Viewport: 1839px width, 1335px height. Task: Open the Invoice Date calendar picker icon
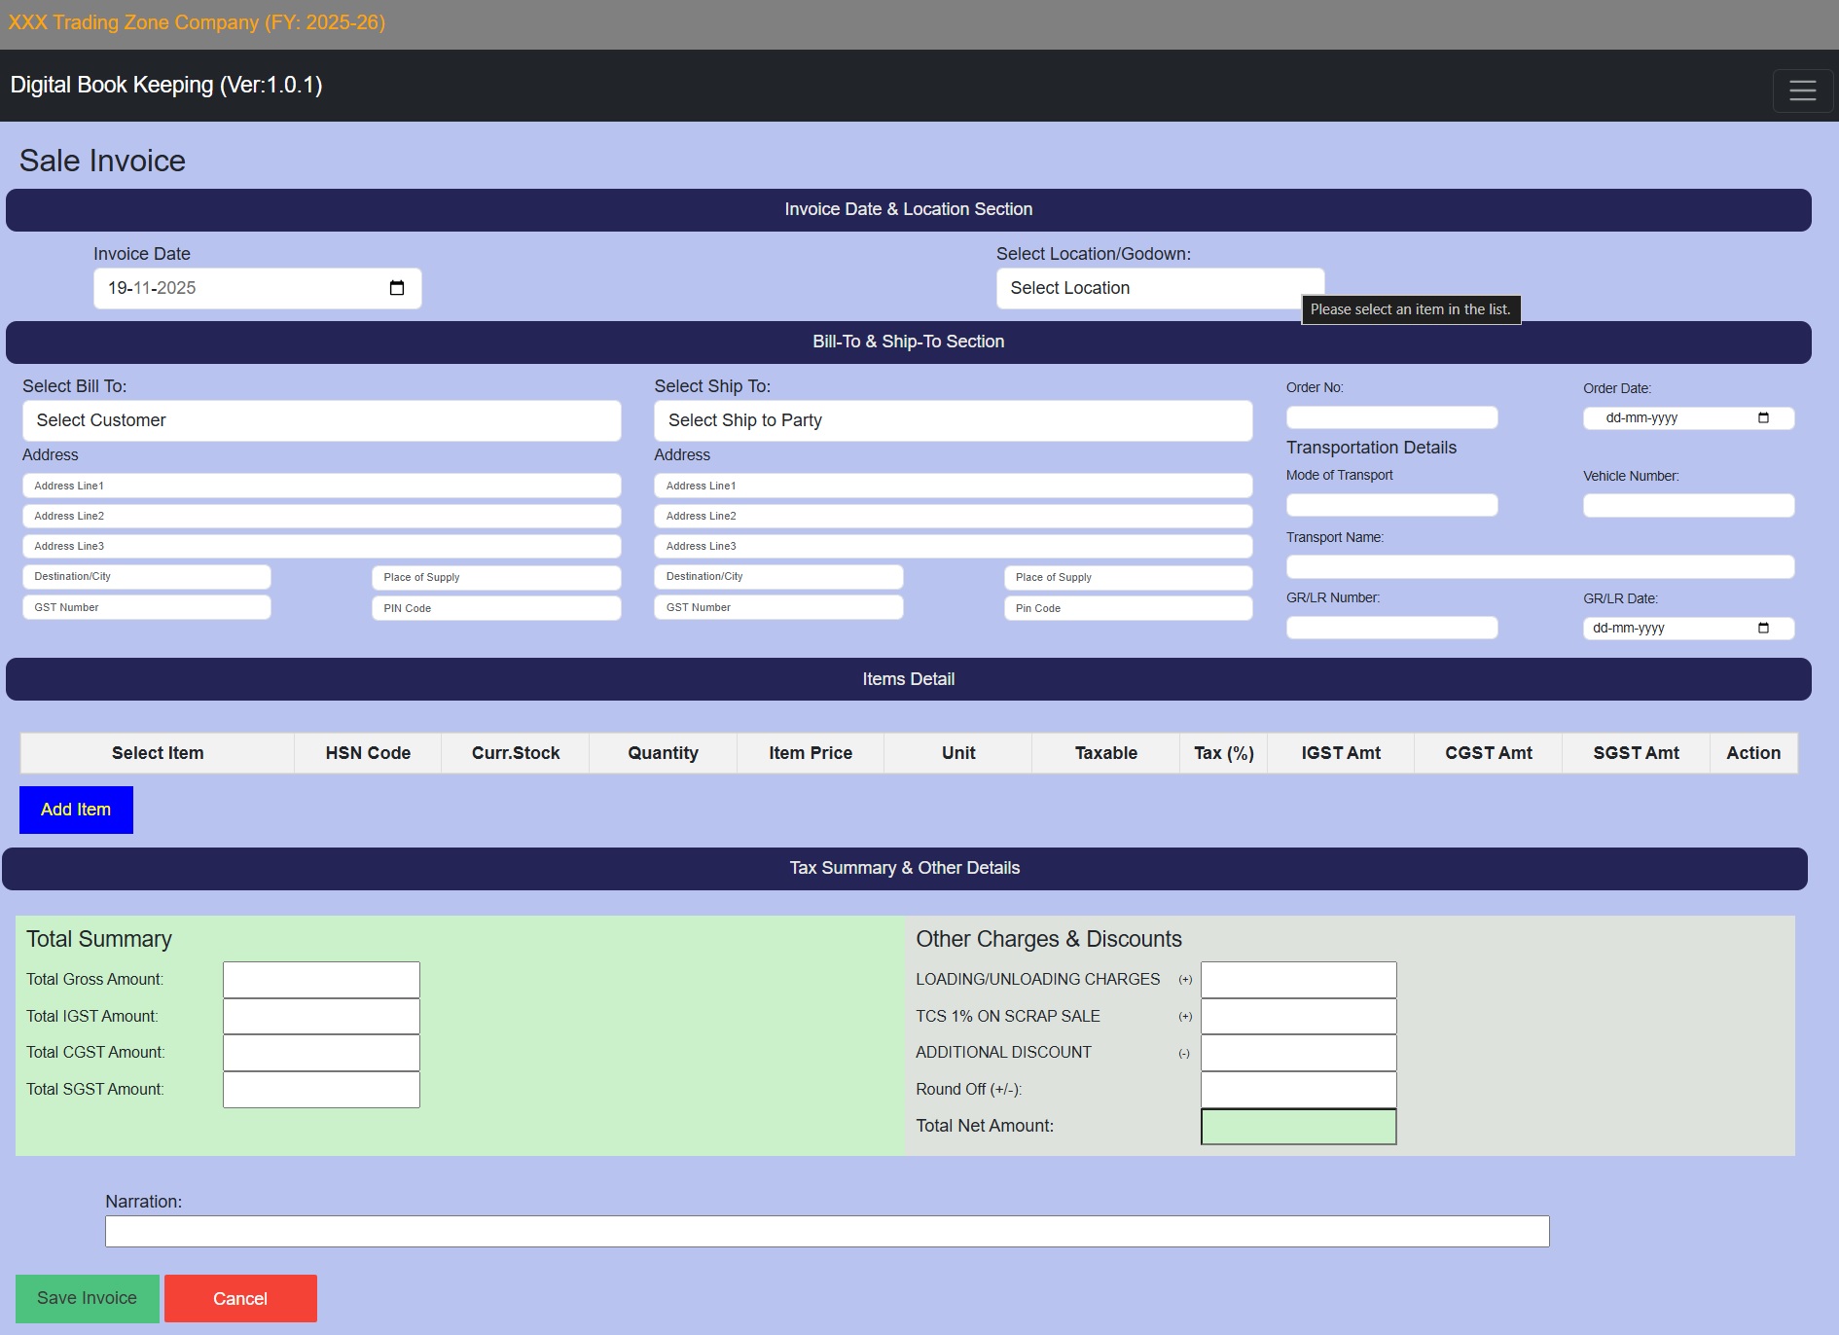tap(397, 288)
